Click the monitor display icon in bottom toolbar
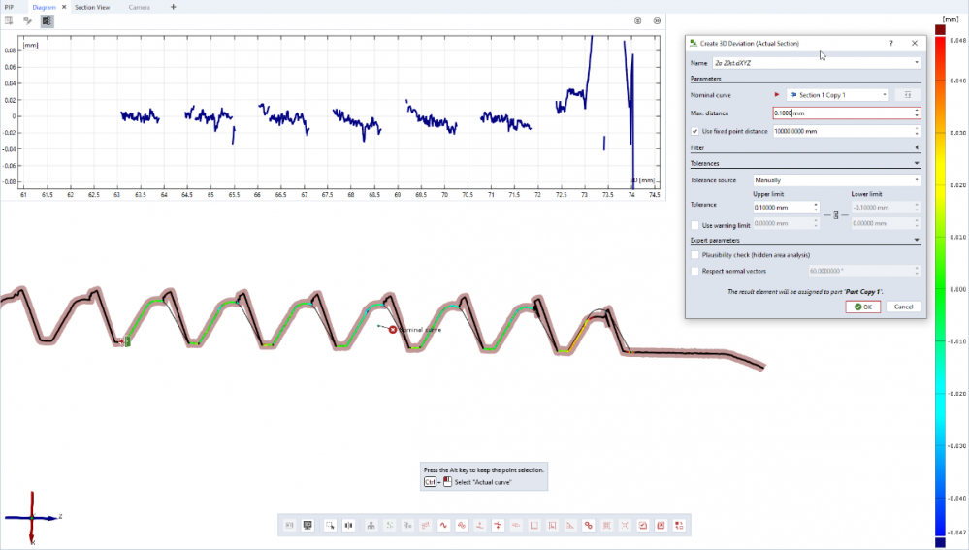 click(307, 525)
